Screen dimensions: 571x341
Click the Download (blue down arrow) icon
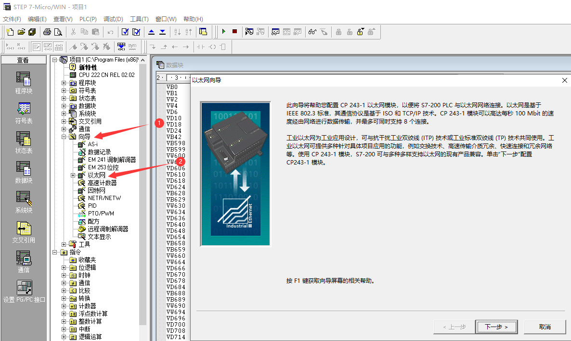pyautogui.click(x=162, y=32)
